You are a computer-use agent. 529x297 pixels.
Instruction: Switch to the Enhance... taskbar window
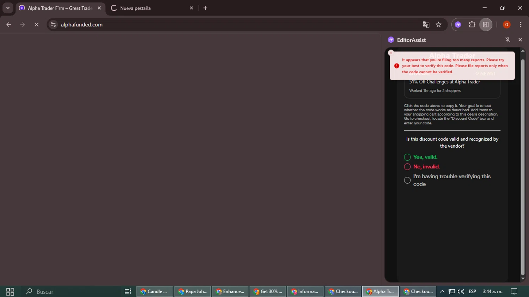pyautogui.click(x=230, y=292)
